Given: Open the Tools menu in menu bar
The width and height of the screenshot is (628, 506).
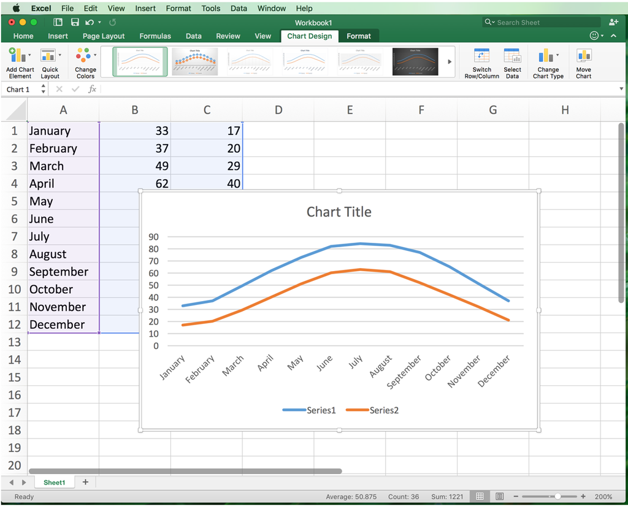Looking at the screenshot, I should coord(211,9).
